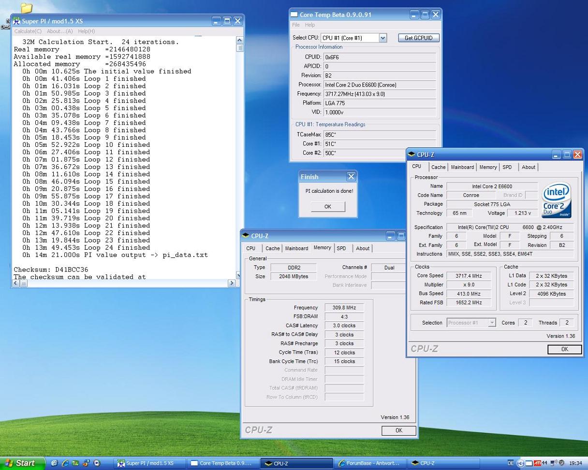Image resolution: width=588 pixels, height=470 pixels.
Task: Click the Super PI title bar icon
Action: pyautogui.click(x=16, y=21)
